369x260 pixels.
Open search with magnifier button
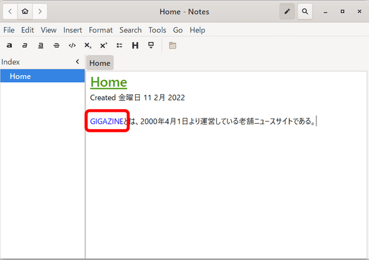click(304, 11)
